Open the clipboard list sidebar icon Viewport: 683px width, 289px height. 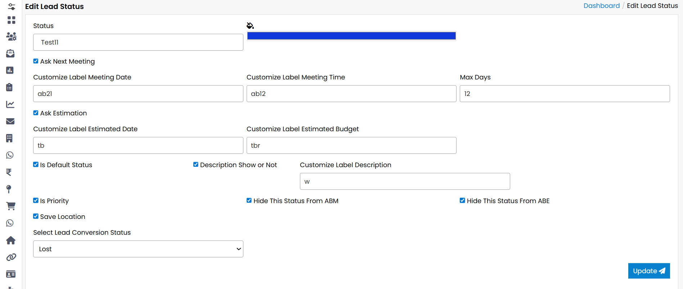(10, 87)
